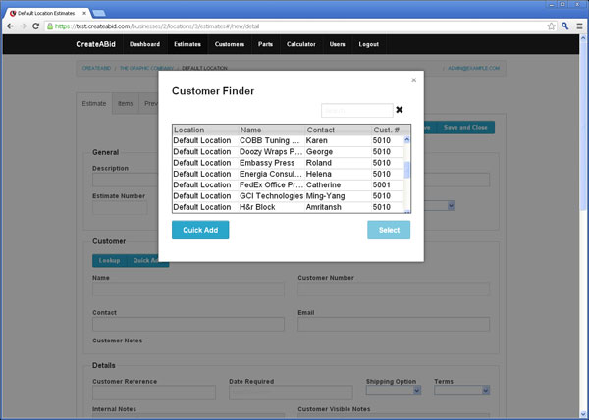The width and height of the screenshot is (589, 420).
Task: Close the Customer Finder dialog
Action: 413,80
